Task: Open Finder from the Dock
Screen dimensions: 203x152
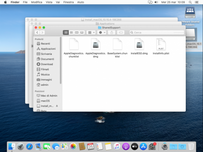Action: 12,147
